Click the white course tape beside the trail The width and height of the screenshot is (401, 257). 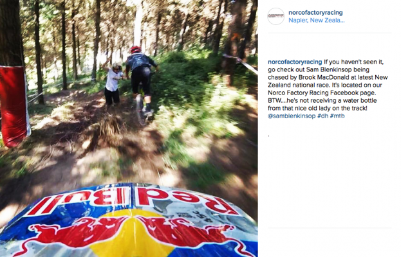241,62
